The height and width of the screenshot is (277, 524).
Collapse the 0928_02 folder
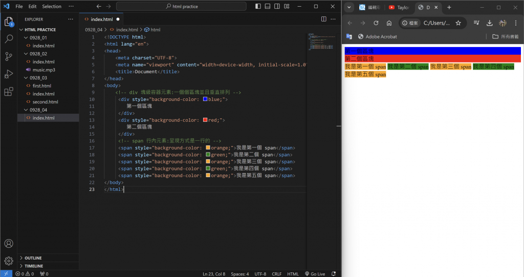38,54
